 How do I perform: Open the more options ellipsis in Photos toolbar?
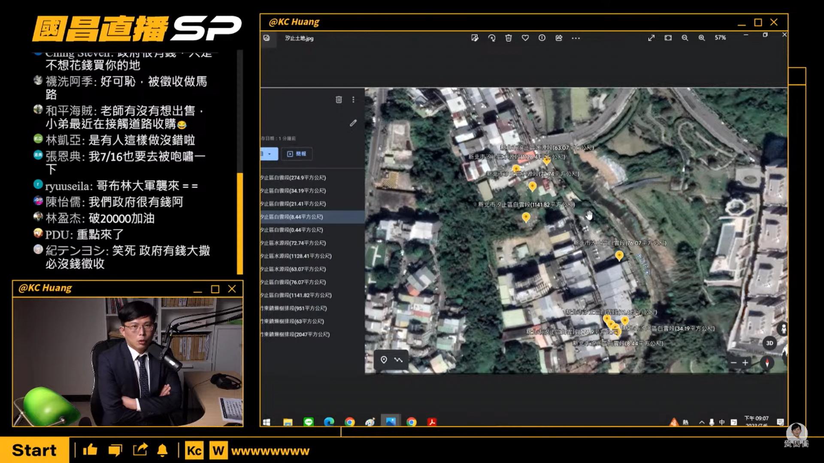(576, 38)
